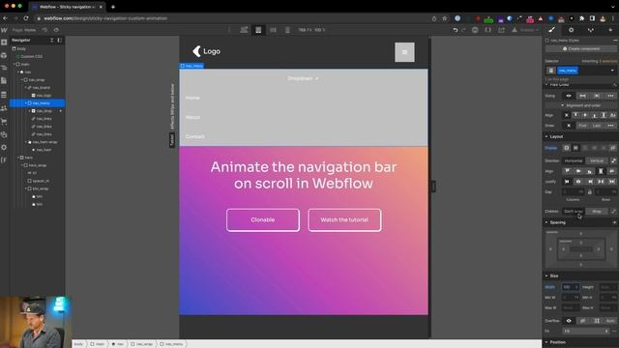Click the nav_menu breadcrumb in bottom bar
The image size is (619, 348).
pos(171,344)
